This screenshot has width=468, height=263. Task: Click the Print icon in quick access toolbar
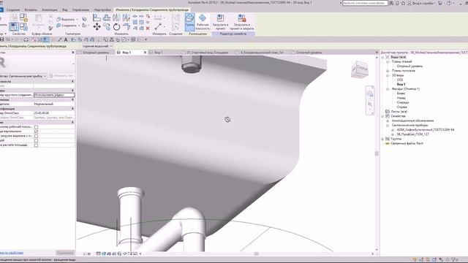pos(26,39)
